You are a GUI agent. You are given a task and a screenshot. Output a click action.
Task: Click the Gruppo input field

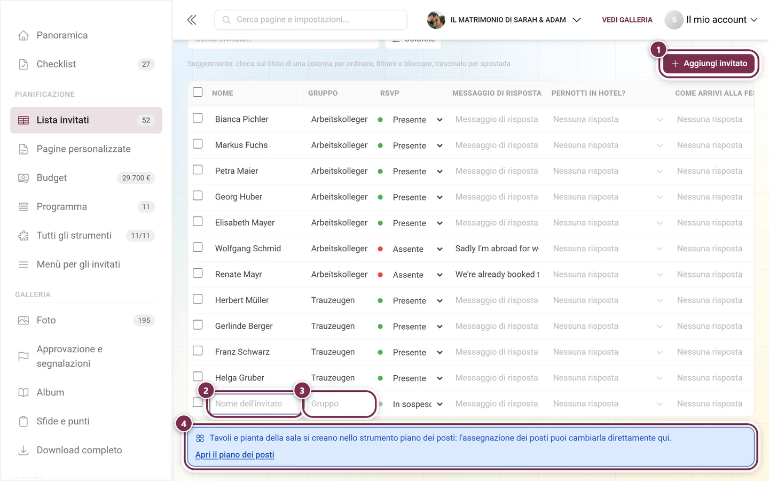(340, 404)
